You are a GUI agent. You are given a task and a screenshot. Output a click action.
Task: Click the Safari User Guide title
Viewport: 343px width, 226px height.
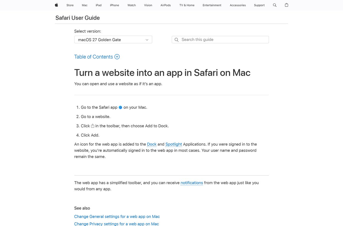77,18
